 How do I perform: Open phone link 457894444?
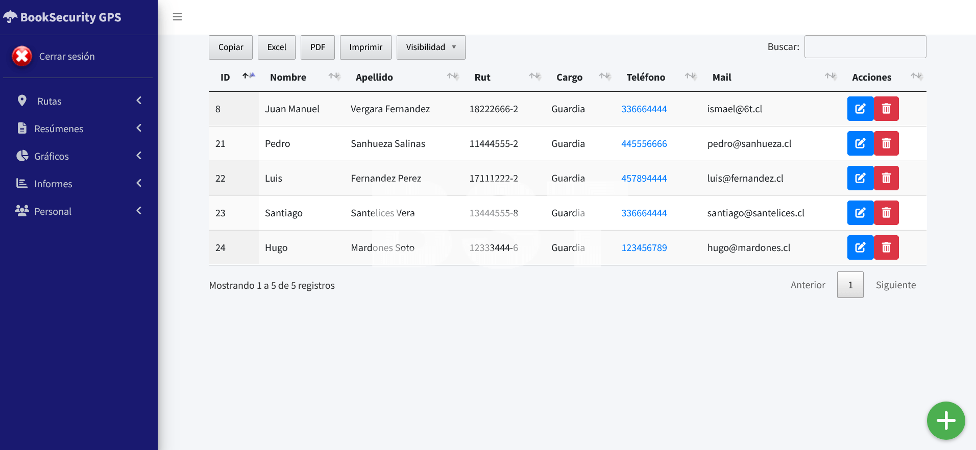click(644, 178)
